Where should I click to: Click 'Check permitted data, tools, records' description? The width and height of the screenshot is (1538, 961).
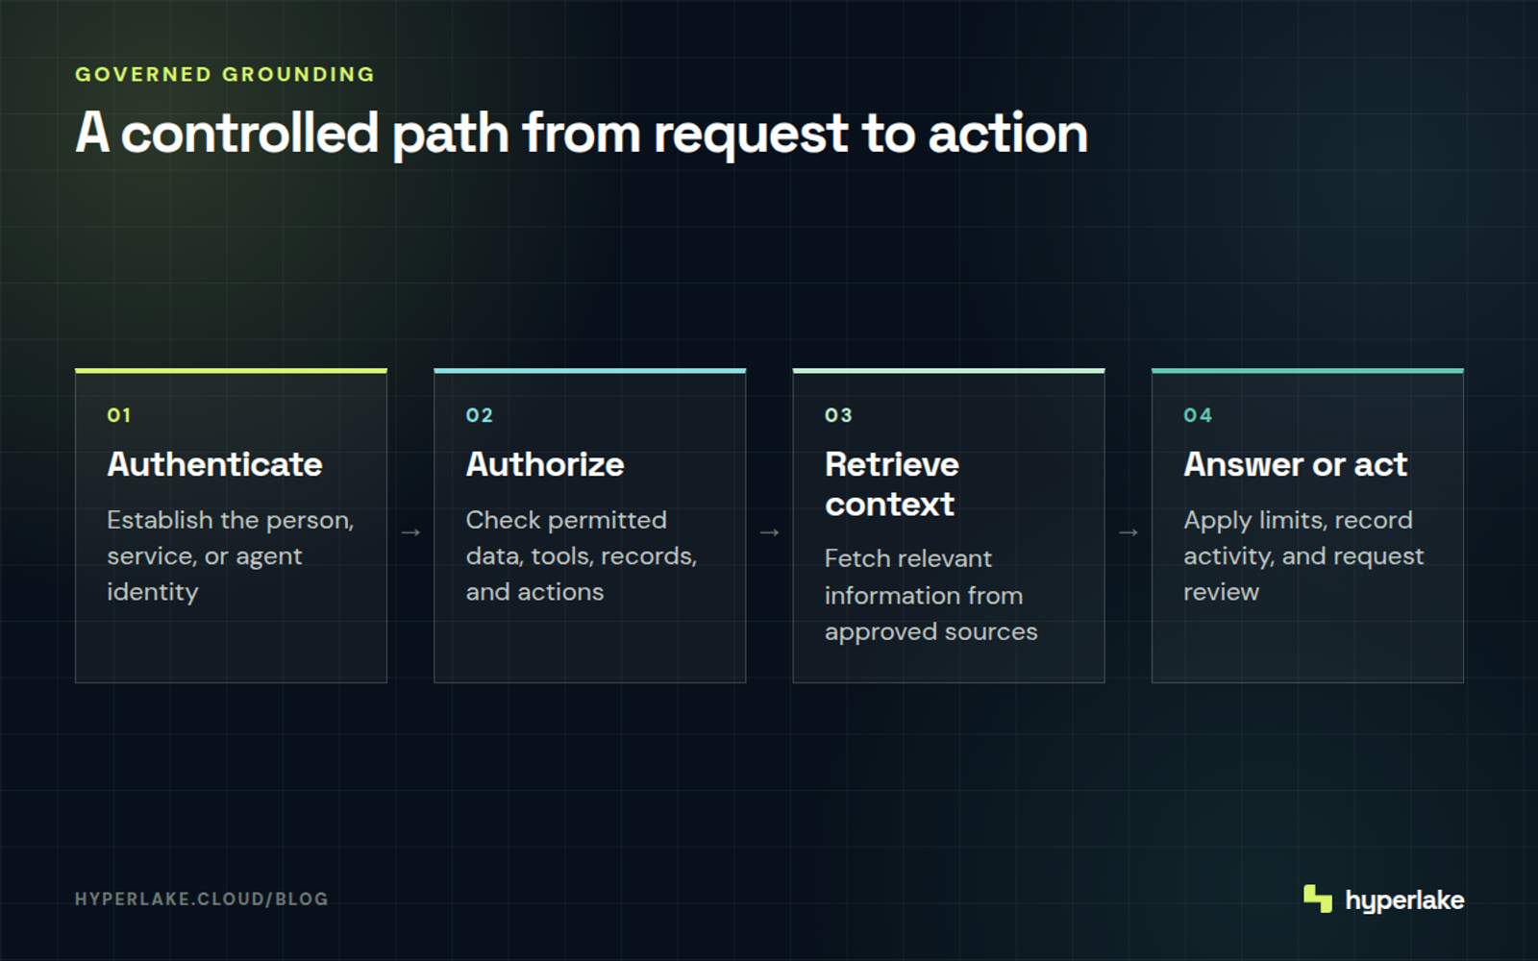pyautogui.click(x=582, y=555)
